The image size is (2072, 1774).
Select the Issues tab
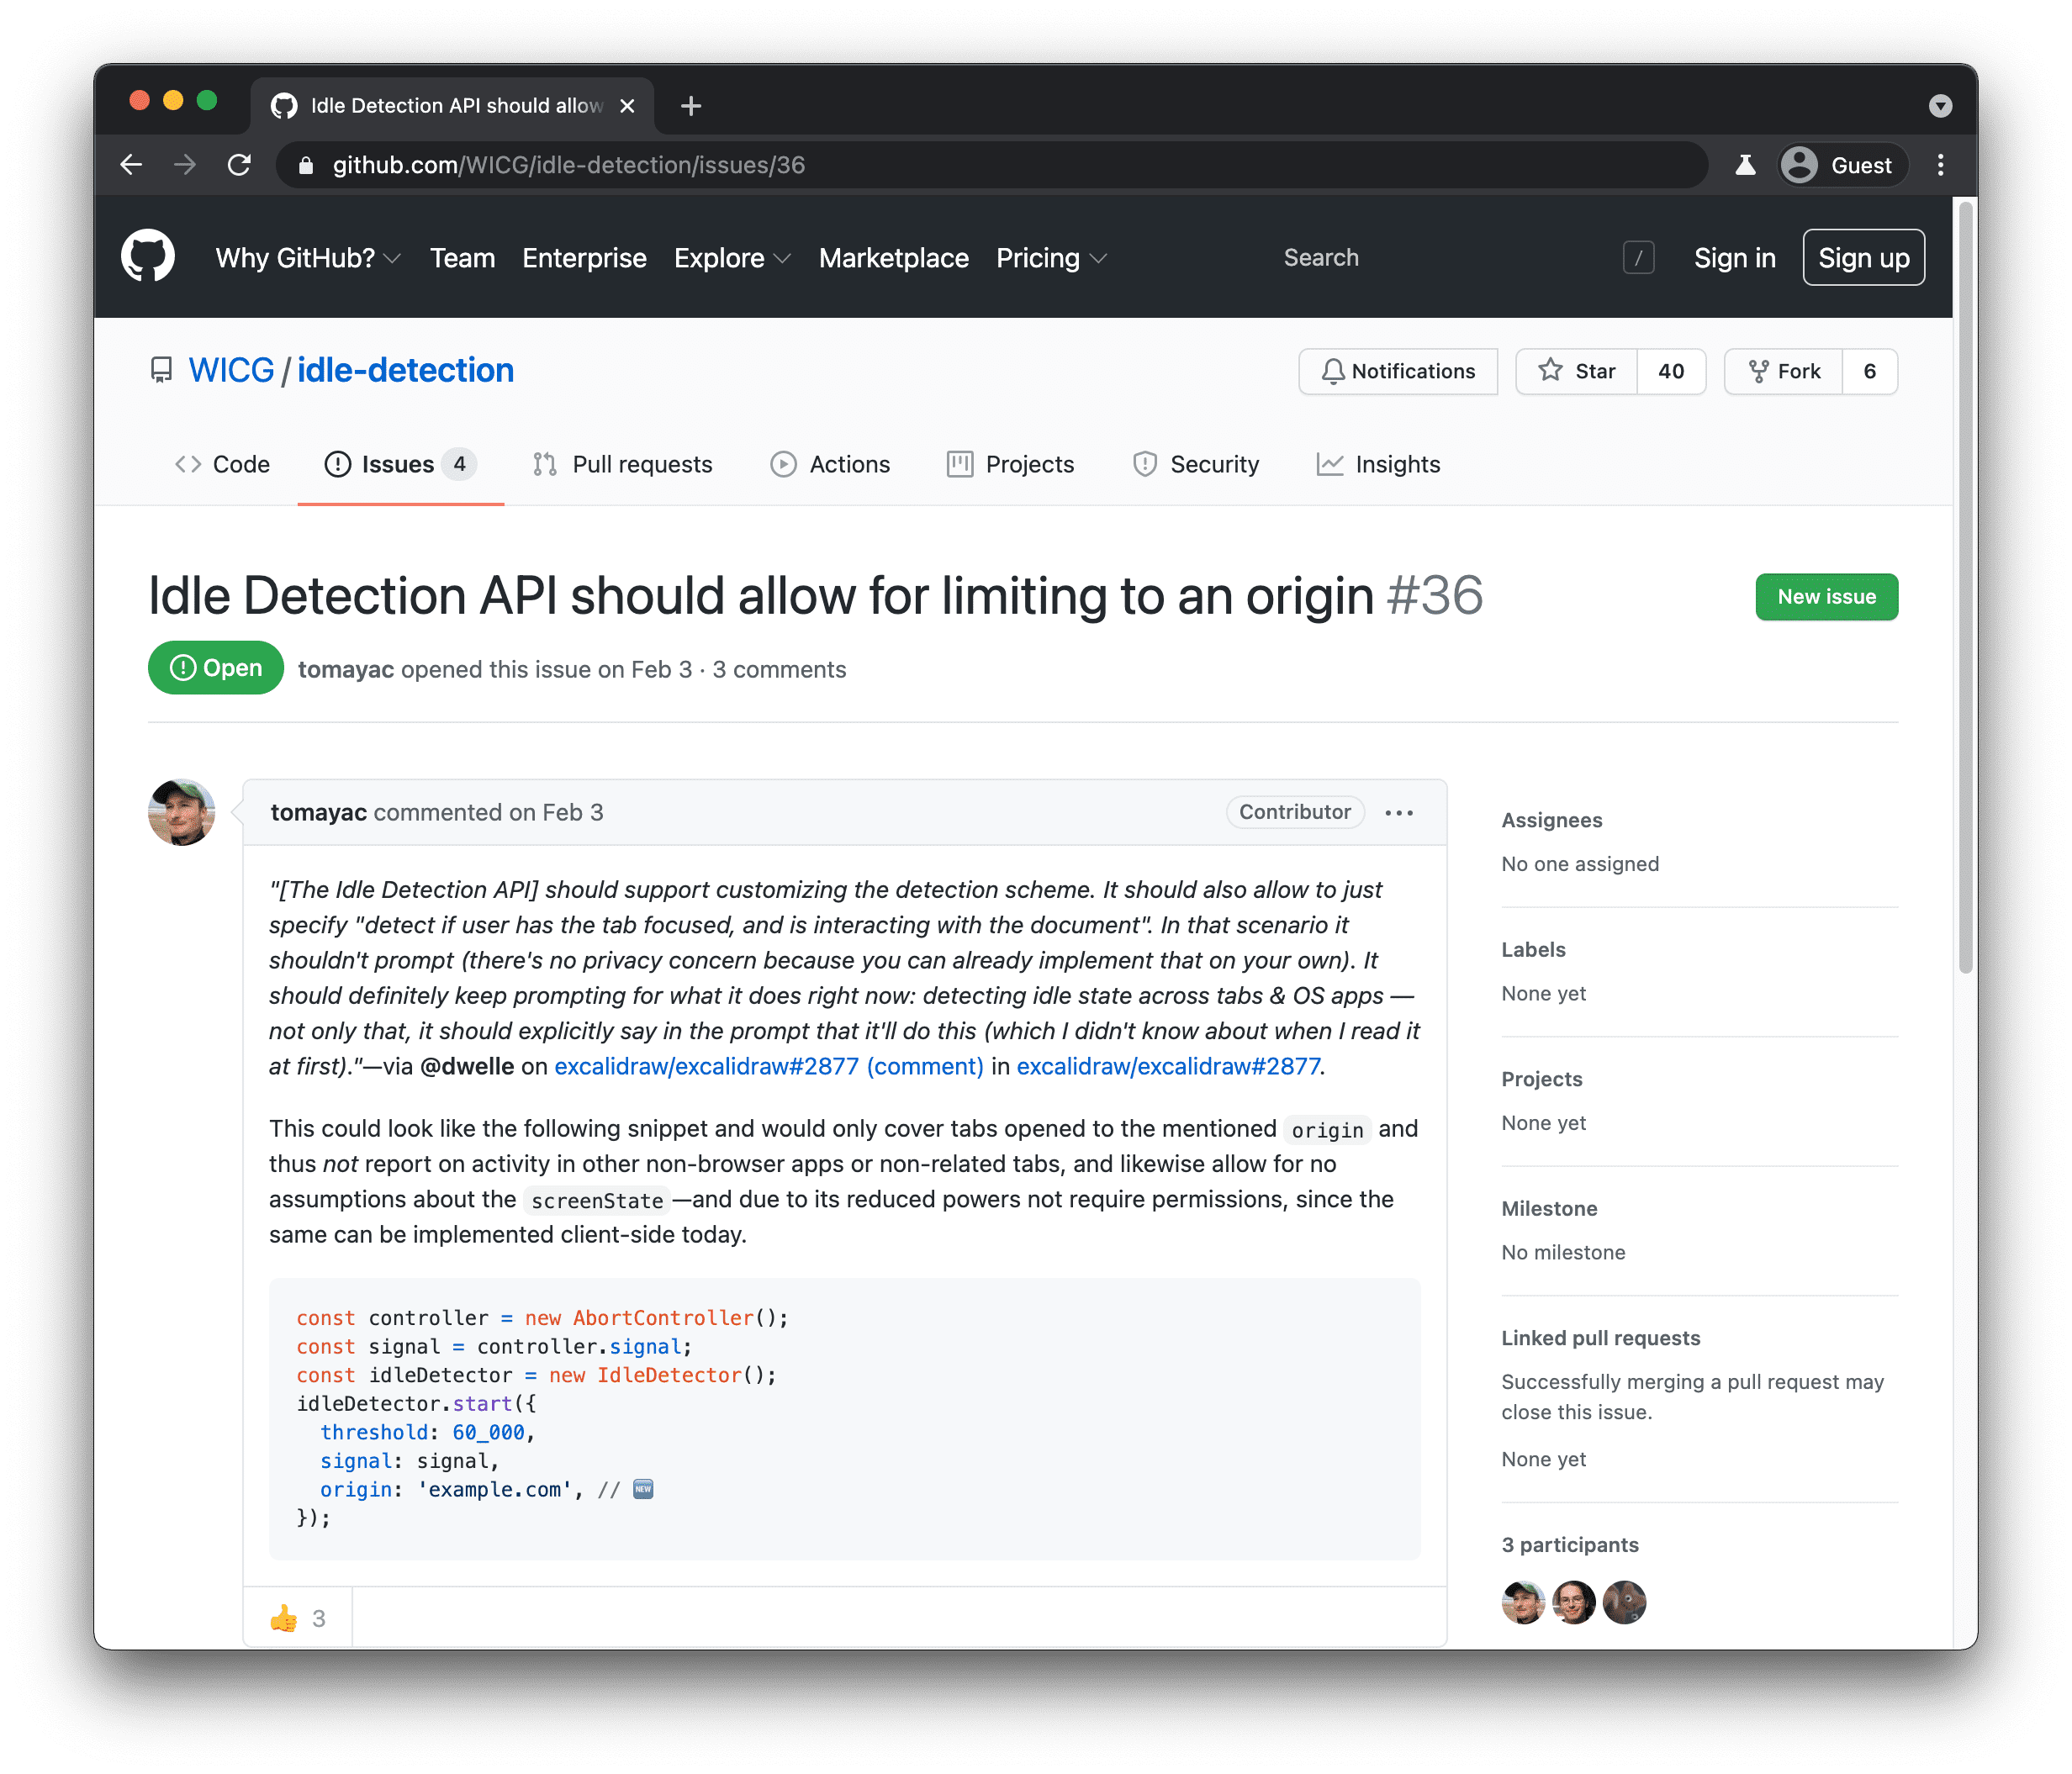pos(396,465)
